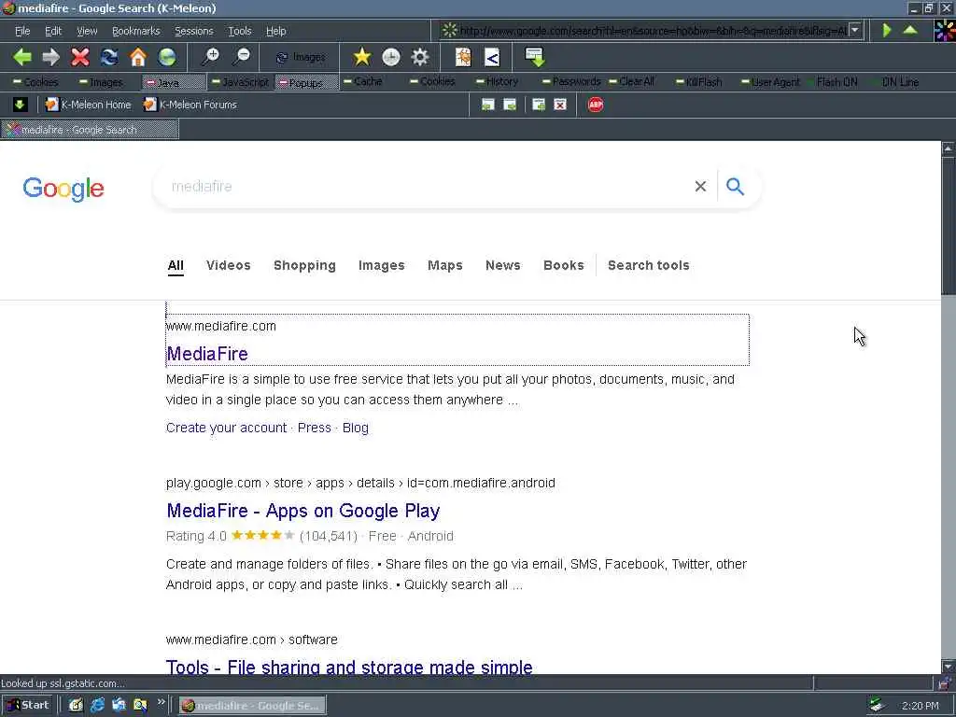The height and width of the screenshot is (717, 956).
Task: Click the green Go play arrow
Action: (x=887, y=30)
